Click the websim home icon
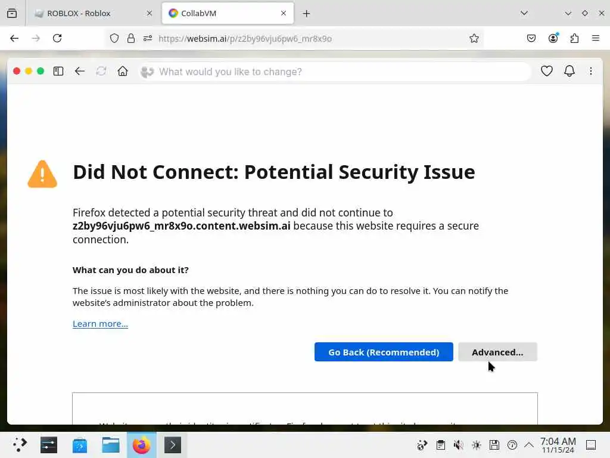610x458 pixels. click(x=123, y=72)
